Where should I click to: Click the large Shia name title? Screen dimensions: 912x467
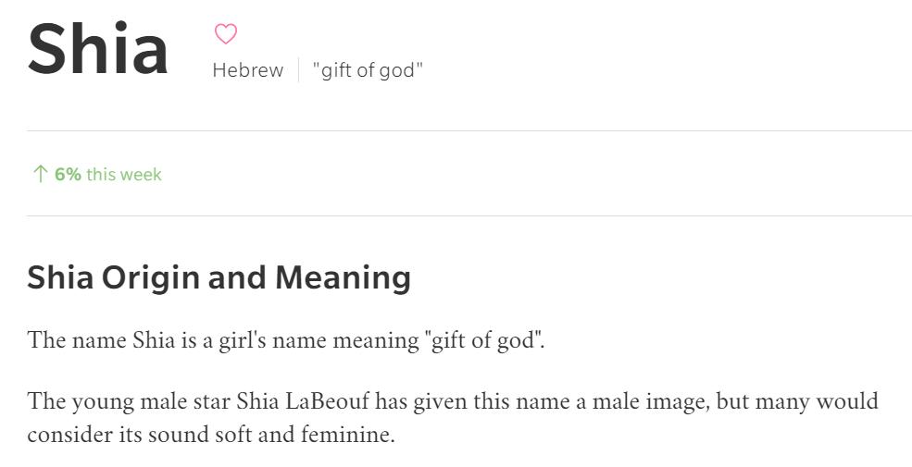[x=98, y=48]
